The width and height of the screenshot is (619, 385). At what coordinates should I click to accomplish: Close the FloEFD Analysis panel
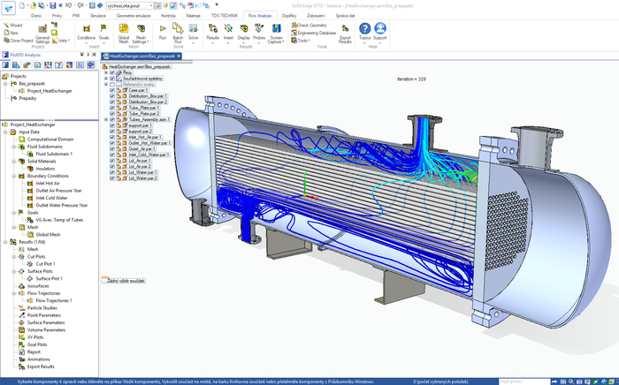click(94, 55)
